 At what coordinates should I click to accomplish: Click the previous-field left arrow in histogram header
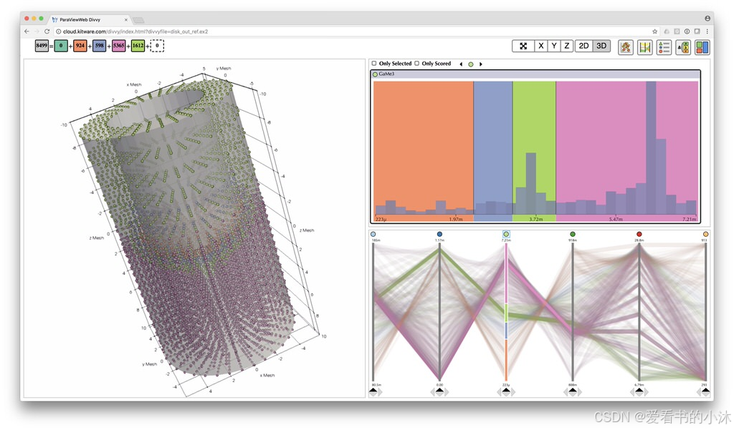click(x=461, y=64)
